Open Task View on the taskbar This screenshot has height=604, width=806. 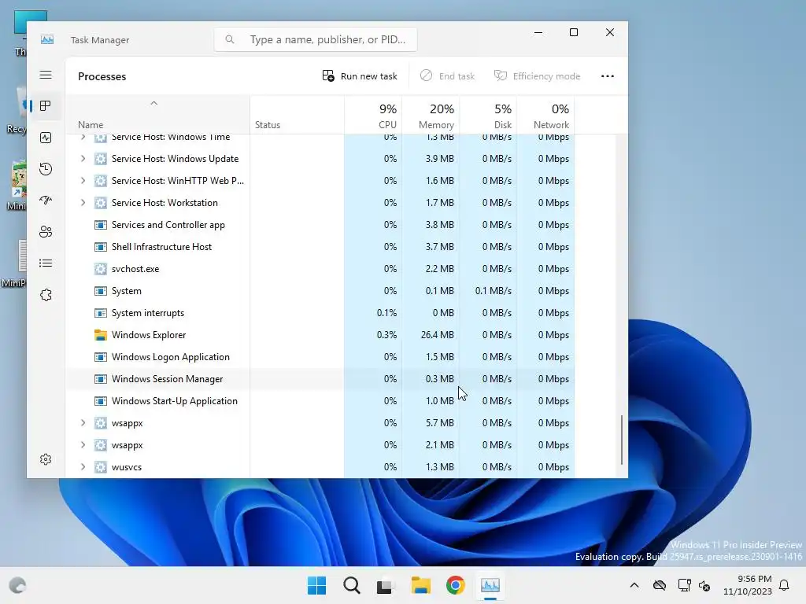point(384,585)
